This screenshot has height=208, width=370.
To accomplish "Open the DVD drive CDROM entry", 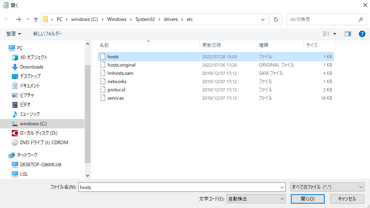I will click(44, 143).
